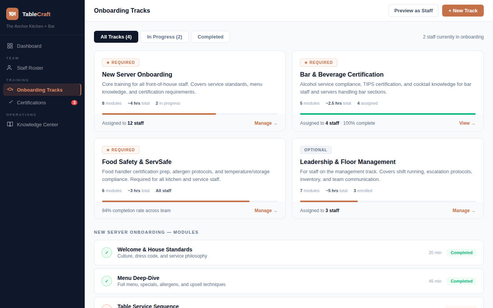Screen dimensions: 493x308
Task: Click the Knowledge Center book icon
Action: 10,124
